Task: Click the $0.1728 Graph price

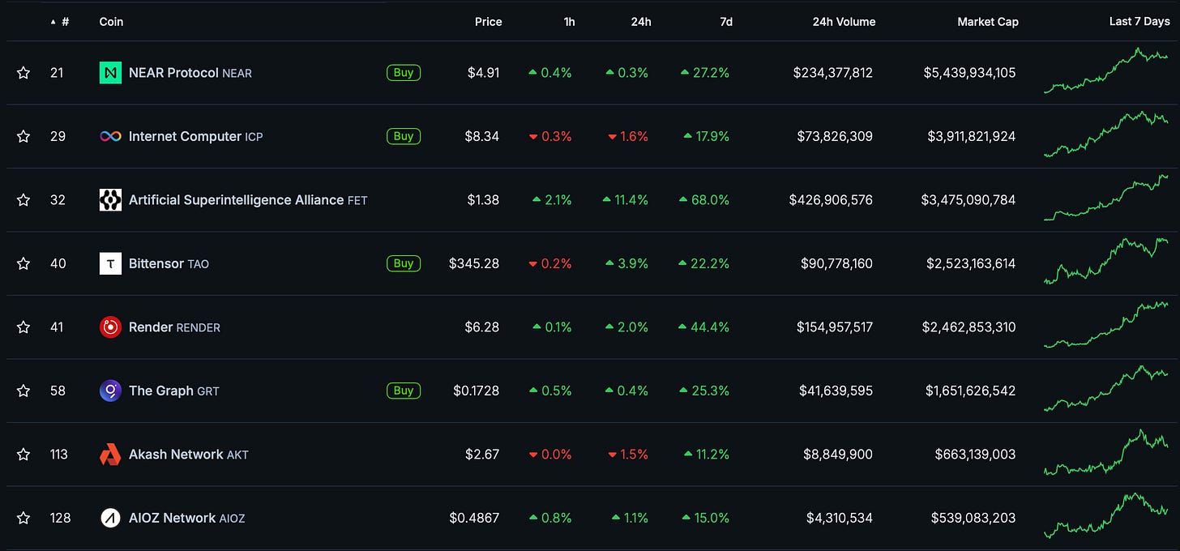Action: [x=476, y=391]
